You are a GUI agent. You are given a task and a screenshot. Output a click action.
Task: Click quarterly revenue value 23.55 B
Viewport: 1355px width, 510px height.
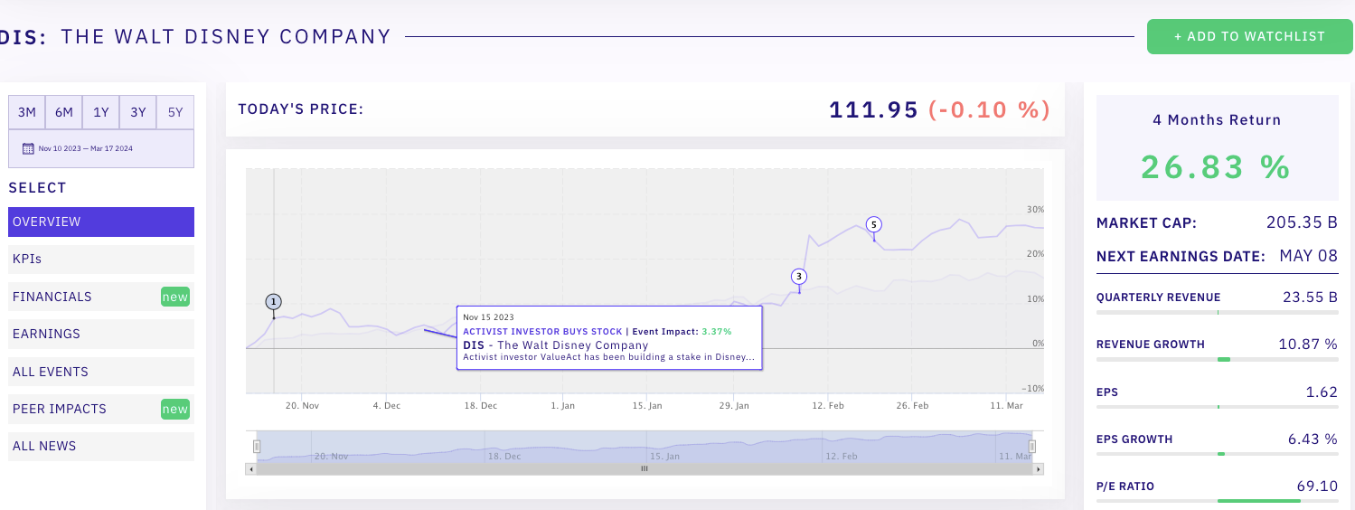click(x=1310, y=297)
